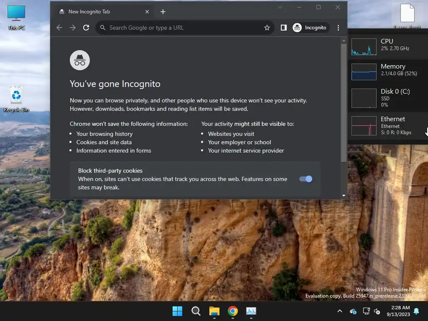
Task: Select the CPU performance entry
Action: (388, 46)
